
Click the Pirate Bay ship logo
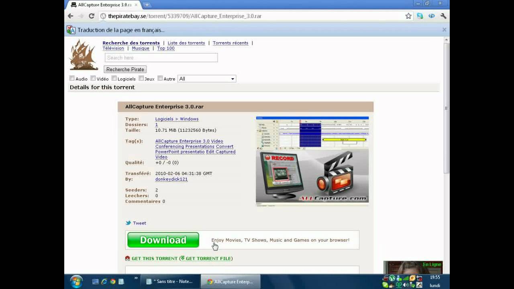coord(84,55)
